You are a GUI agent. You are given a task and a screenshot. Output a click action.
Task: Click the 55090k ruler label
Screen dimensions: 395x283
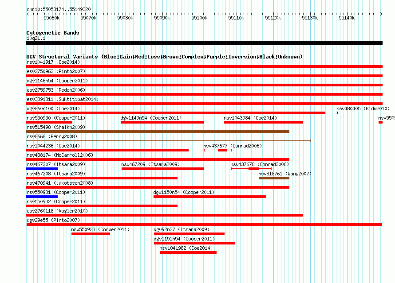(x=162, y=18)
